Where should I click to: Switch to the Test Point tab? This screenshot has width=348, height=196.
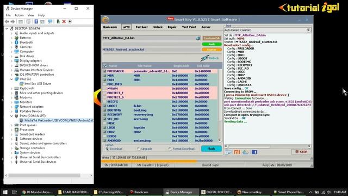pos(189,27)
